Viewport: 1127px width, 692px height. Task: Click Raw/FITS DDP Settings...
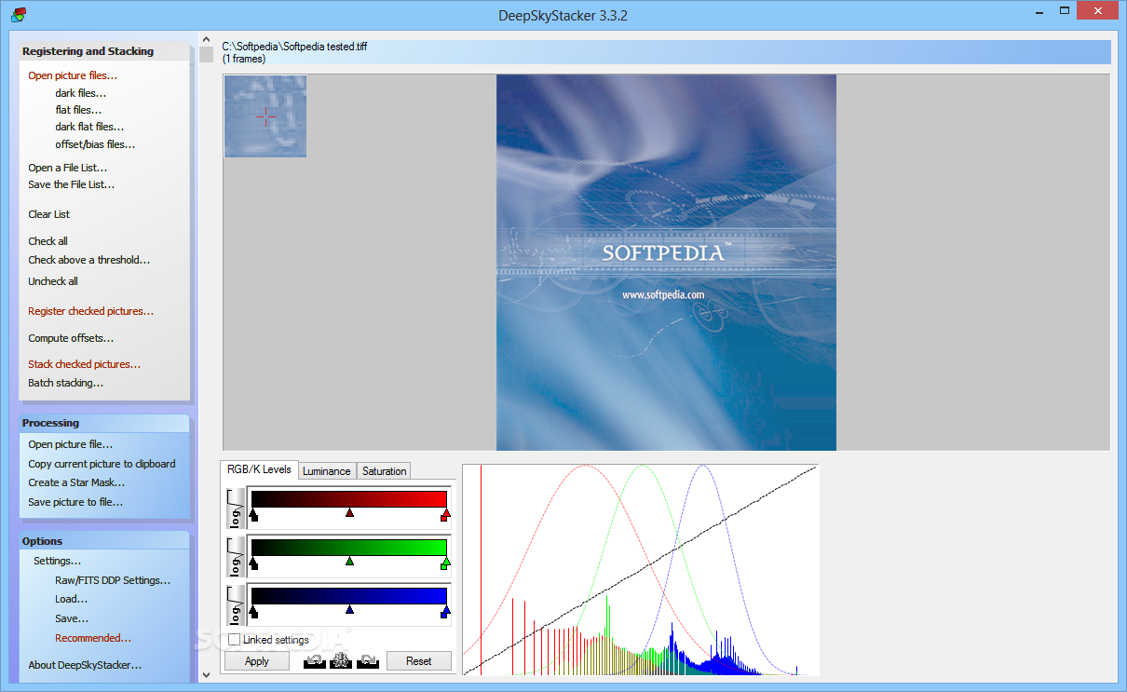(x=113, y=580)
